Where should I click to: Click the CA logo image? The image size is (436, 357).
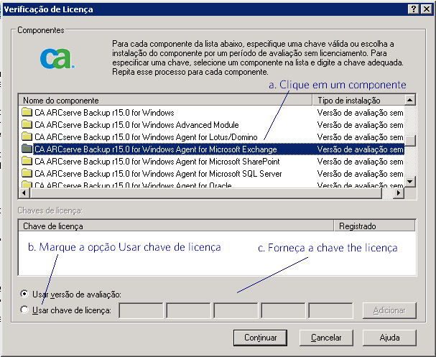(x=57, y=59)
